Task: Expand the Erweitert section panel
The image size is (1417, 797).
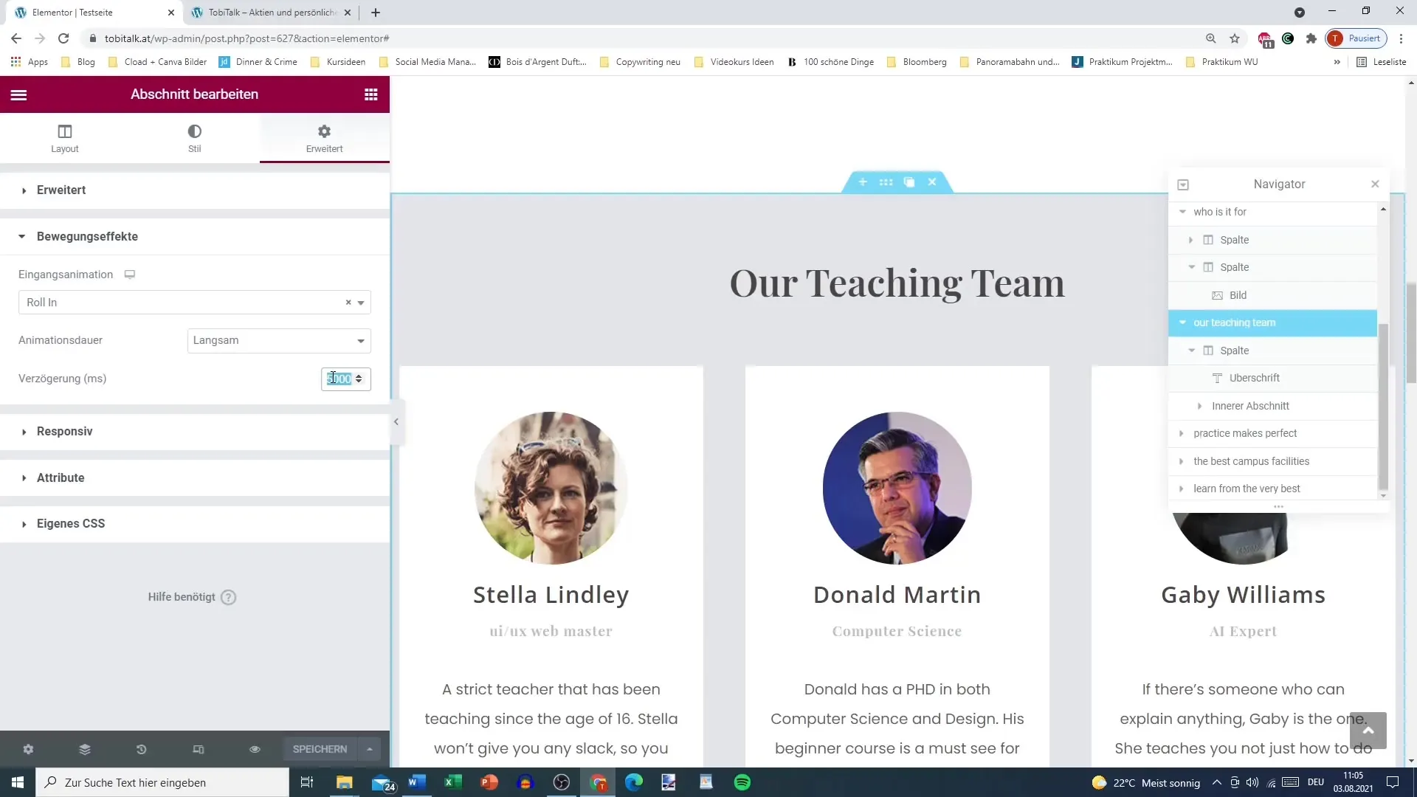Action: (61, 190)
